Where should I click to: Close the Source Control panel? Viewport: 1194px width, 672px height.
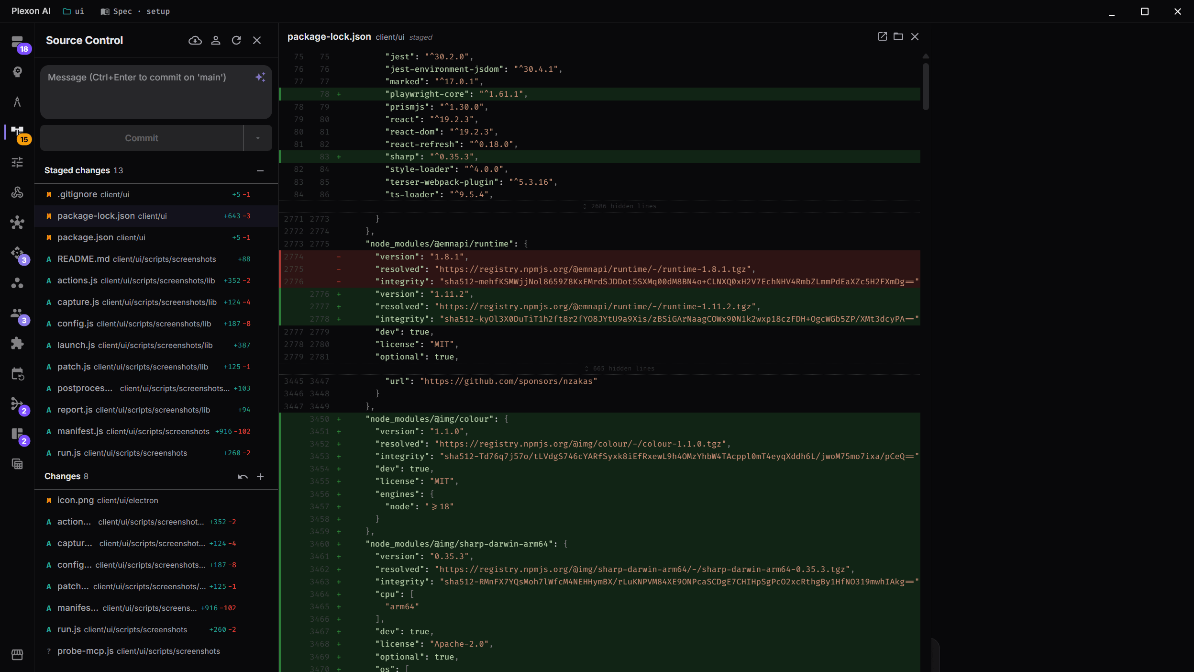(257, 40)
